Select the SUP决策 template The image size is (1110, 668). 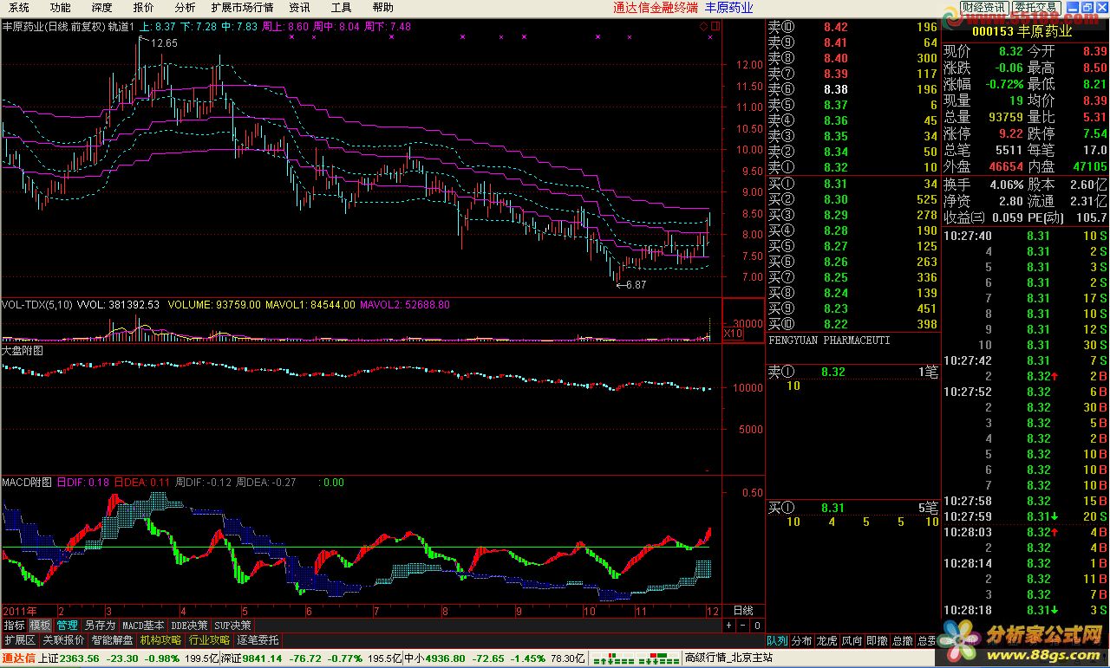[233, 625]
